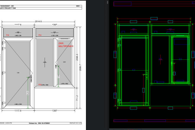Click the NYC PROJECT 7548 header text

pos(9,8)
